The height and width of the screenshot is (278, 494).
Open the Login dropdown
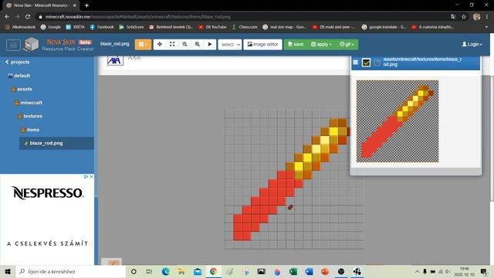coord(472,45)
